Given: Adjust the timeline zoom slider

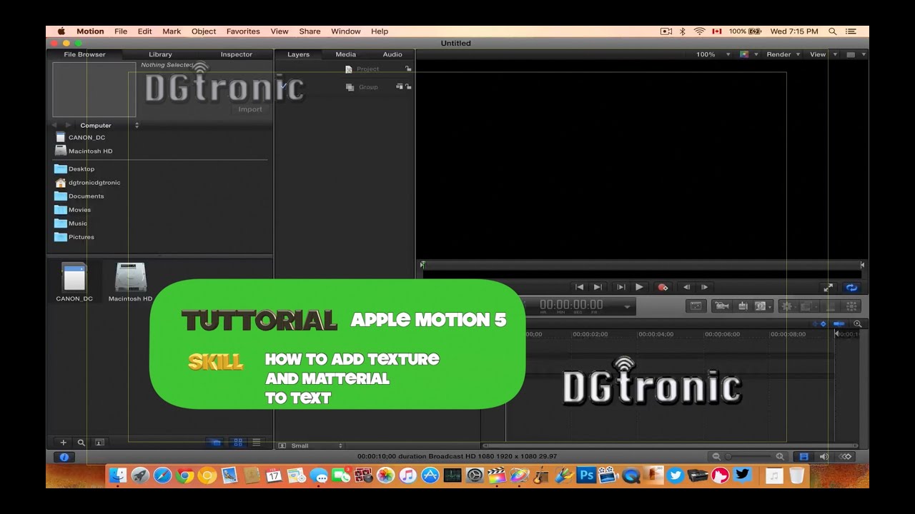Looking at the screenshot, I should [x=748, y=456].
